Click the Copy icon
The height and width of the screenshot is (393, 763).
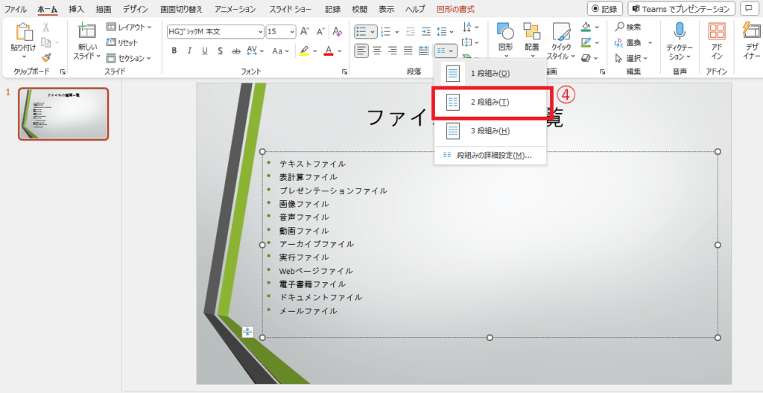tap(45, 42)
